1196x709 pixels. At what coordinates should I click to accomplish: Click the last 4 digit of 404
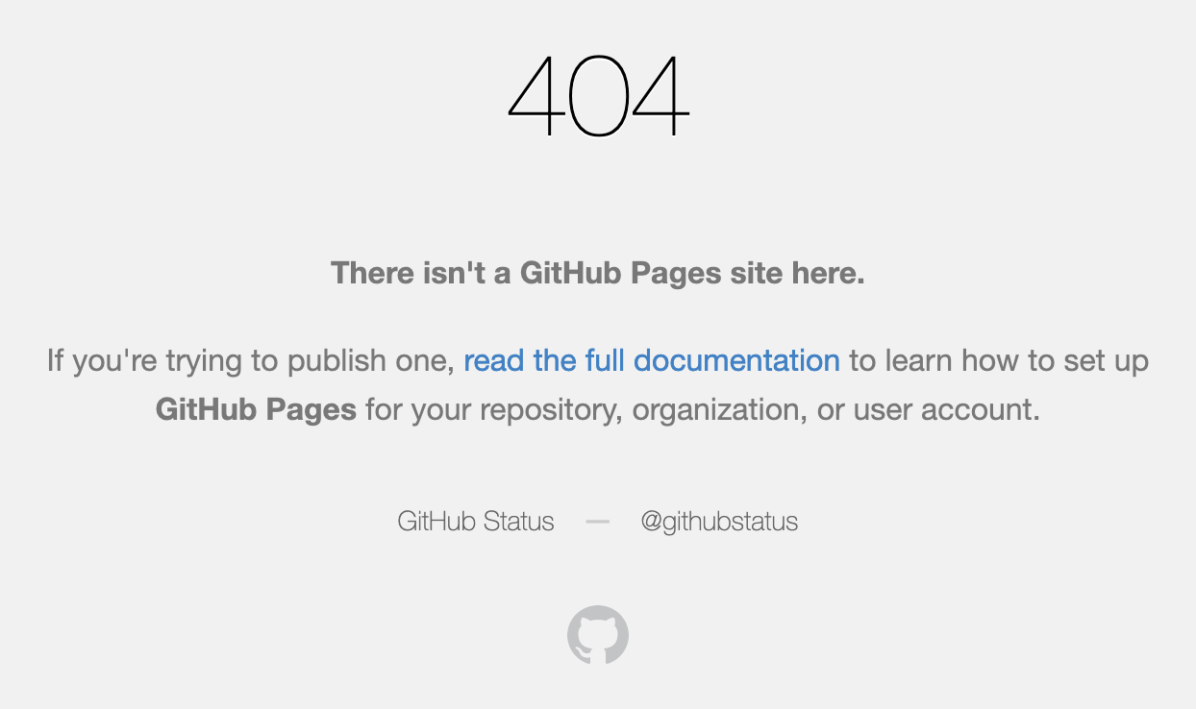click(x=661, y=95)
